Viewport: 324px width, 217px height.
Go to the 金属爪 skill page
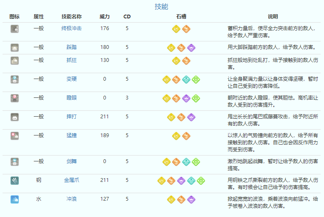coord(72,180)
